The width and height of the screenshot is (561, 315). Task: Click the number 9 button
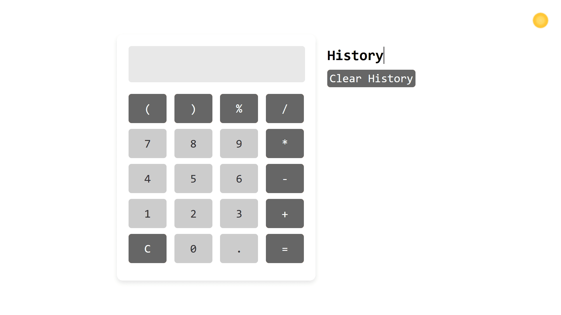coord(239,143)
